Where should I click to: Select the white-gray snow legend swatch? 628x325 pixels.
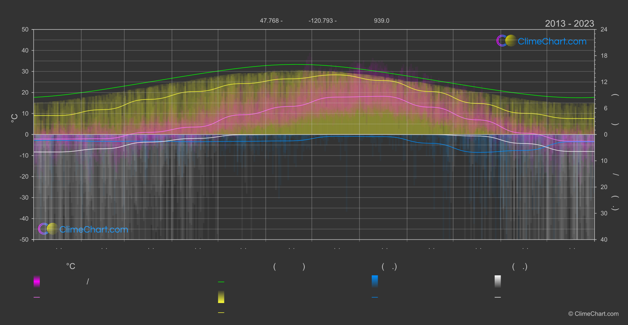pyautogui.click(x=498, y=281)
